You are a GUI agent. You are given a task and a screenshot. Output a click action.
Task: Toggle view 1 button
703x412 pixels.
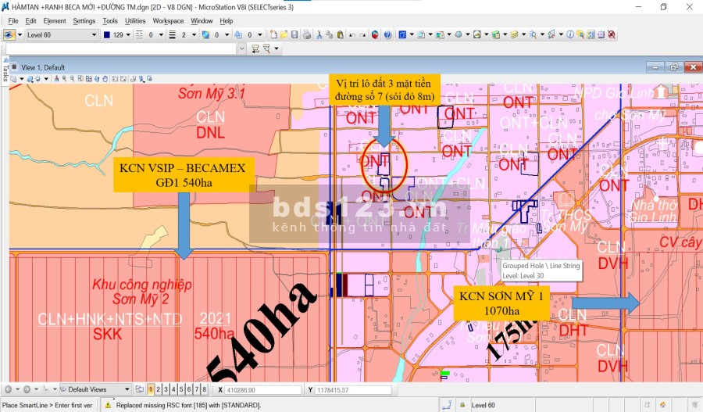(151, 389)
